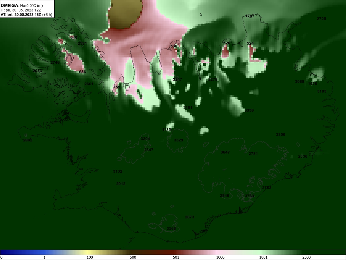Click the 2962 value on west peninsula

[x=28, y=140]
